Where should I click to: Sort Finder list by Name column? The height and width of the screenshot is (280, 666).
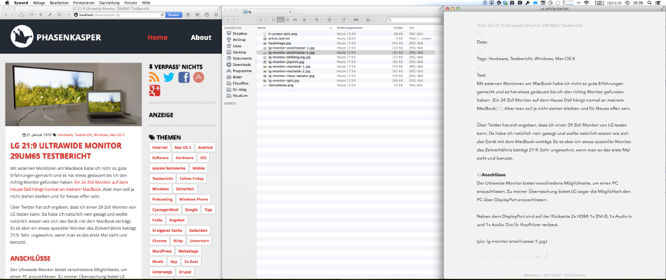coord(294,28)
